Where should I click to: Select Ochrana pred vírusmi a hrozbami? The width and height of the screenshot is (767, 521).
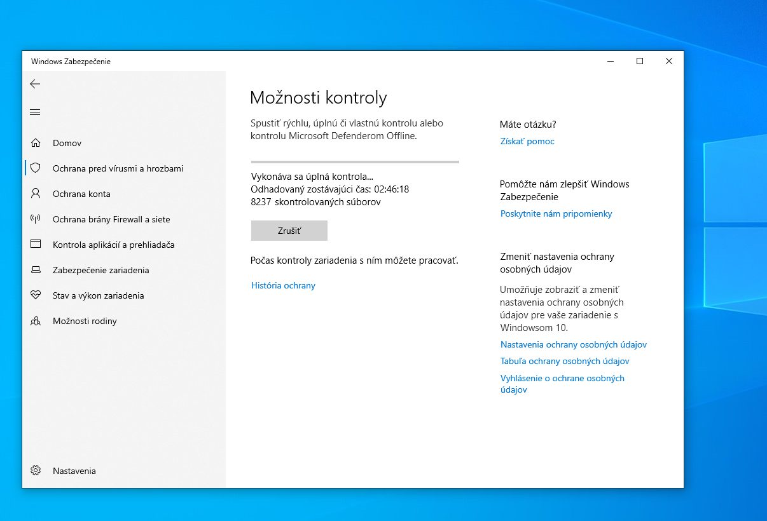coord(124,168)
